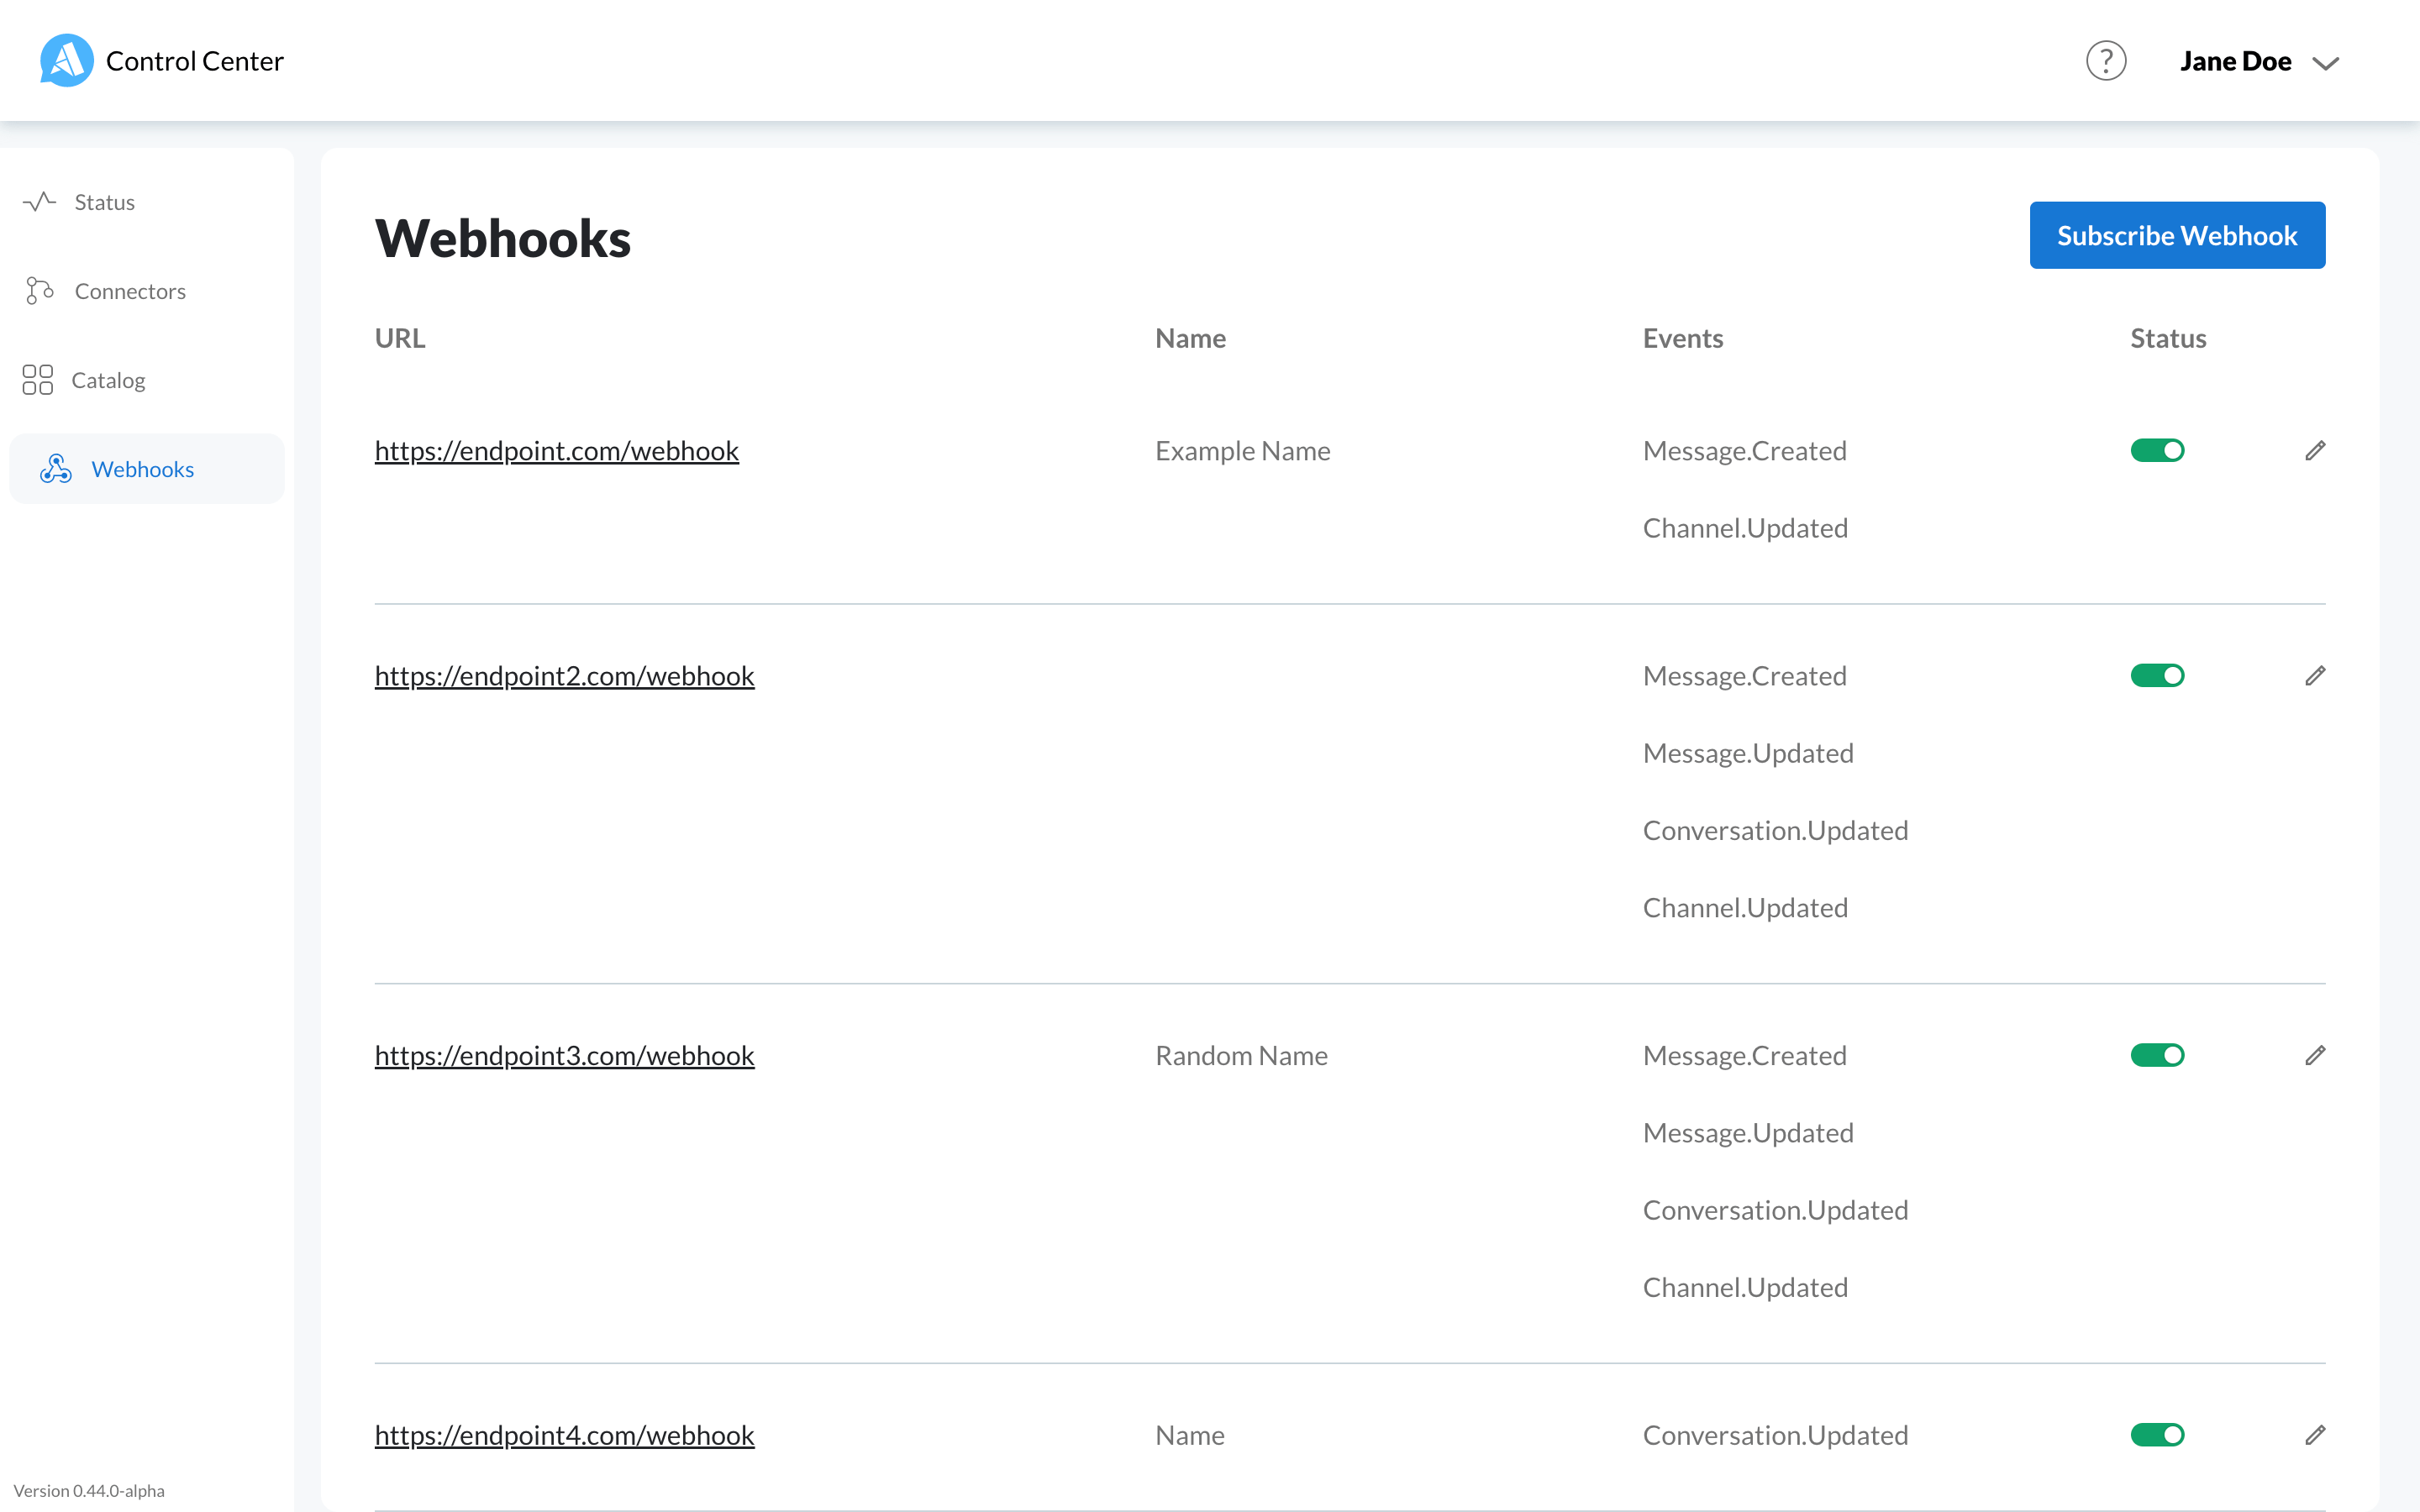Click the Catalog sidebar icon
This screenshot has width=2420, height=1512.
pyautogui.click(x=39, y=380)
